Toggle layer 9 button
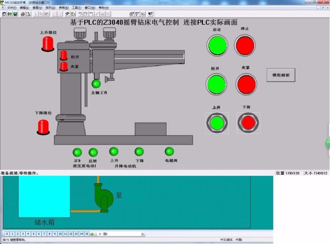 (x=54, y=234)
